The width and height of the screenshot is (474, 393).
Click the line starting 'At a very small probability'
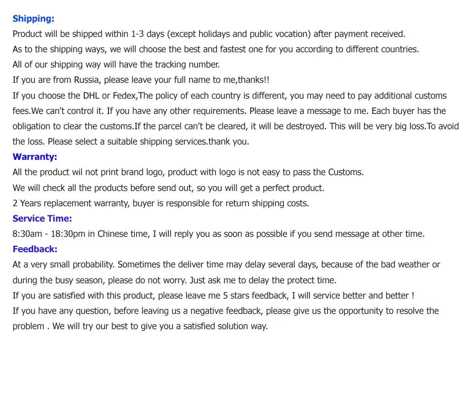(226, 265)
